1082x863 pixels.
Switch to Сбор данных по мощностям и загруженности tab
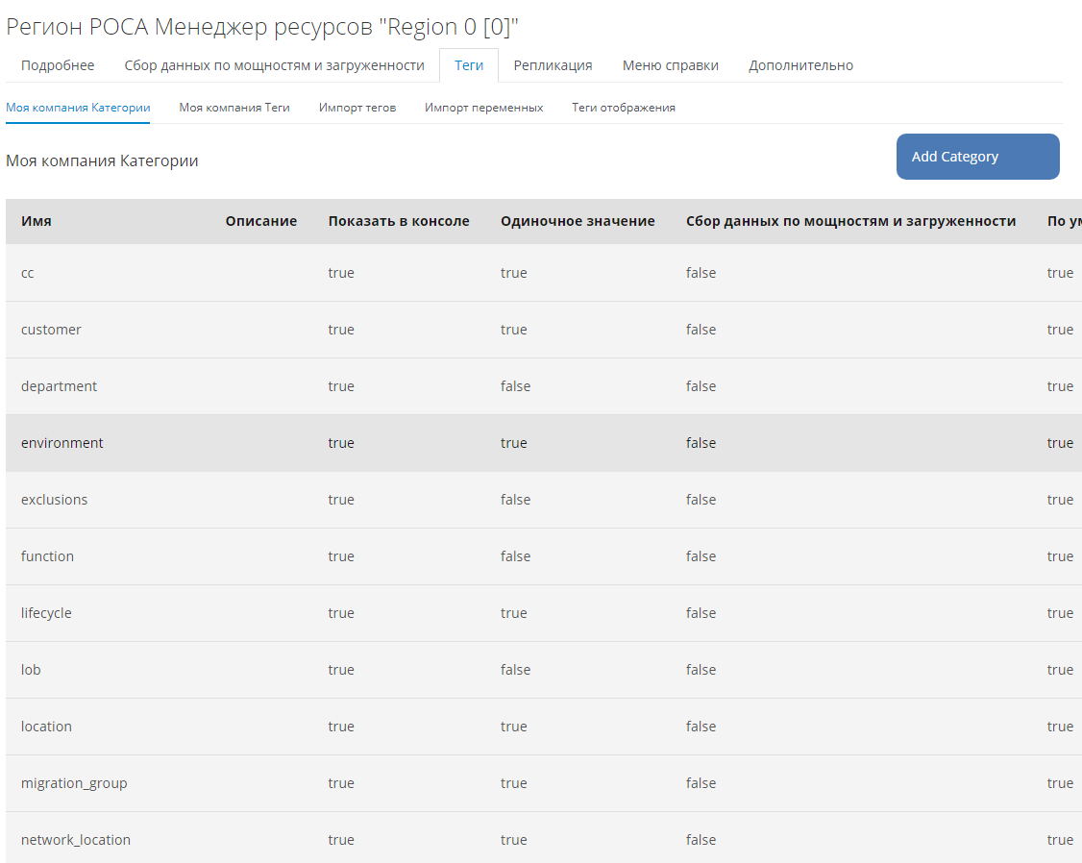(x=274, y=65)
